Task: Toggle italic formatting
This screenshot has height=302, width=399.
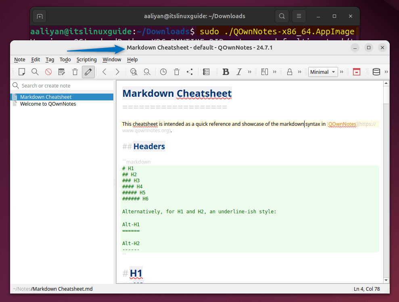Action: pos(239,72)
